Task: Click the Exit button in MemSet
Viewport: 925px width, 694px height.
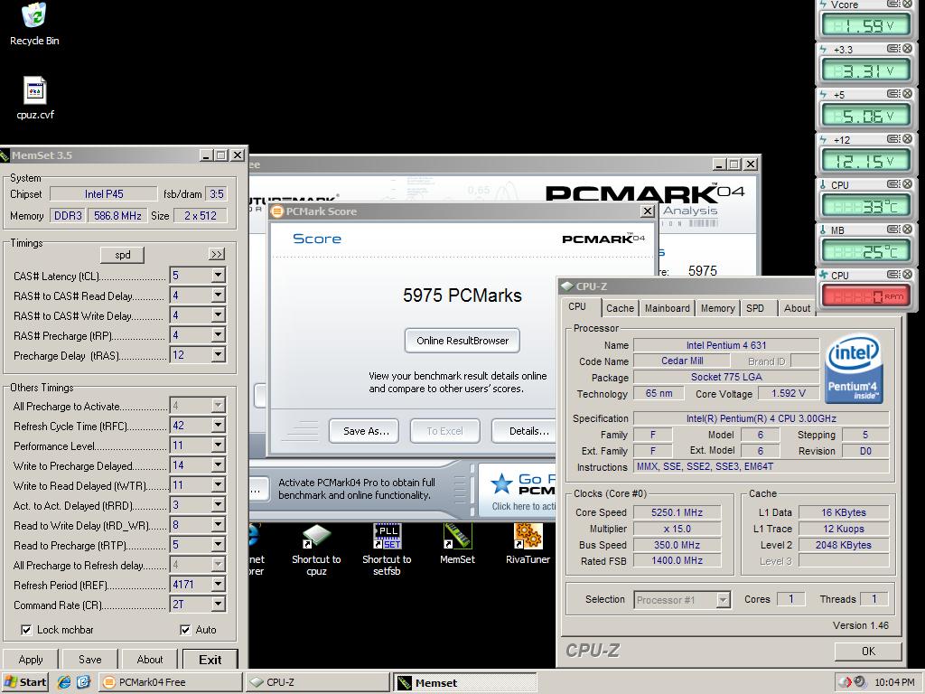Action: (210, 660)
